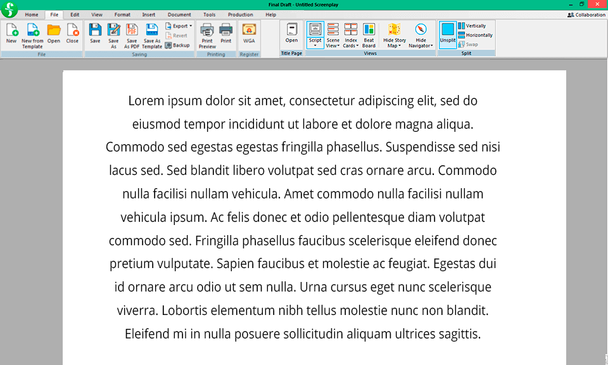
Task: Register with the WGA icon
Action: coord(249,35)
